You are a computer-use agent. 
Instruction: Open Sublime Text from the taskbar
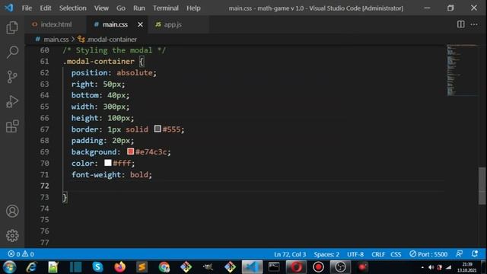pos(142,267)
